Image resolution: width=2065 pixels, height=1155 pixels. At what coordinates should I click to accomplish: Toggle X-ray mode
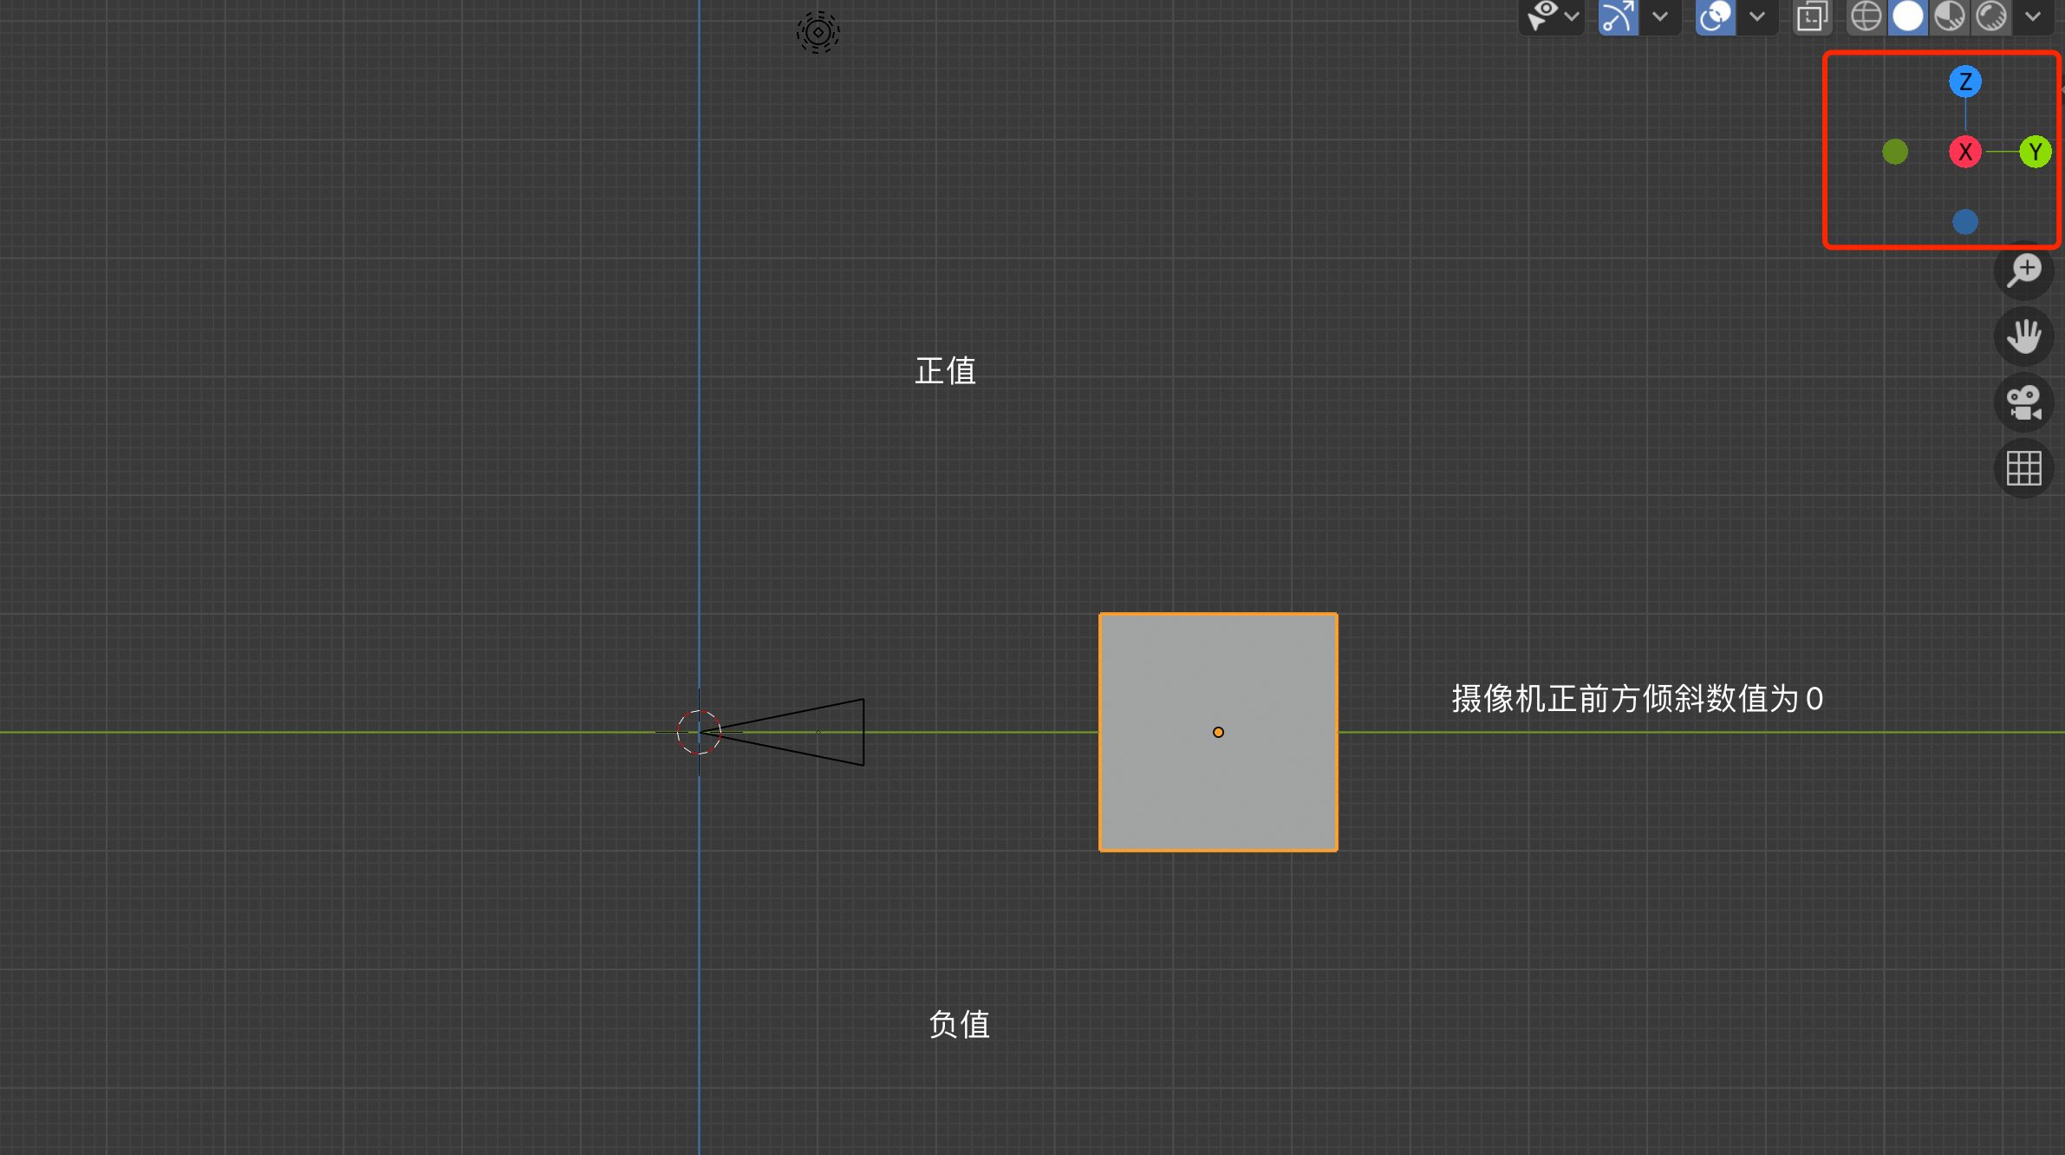(1812, 16)
